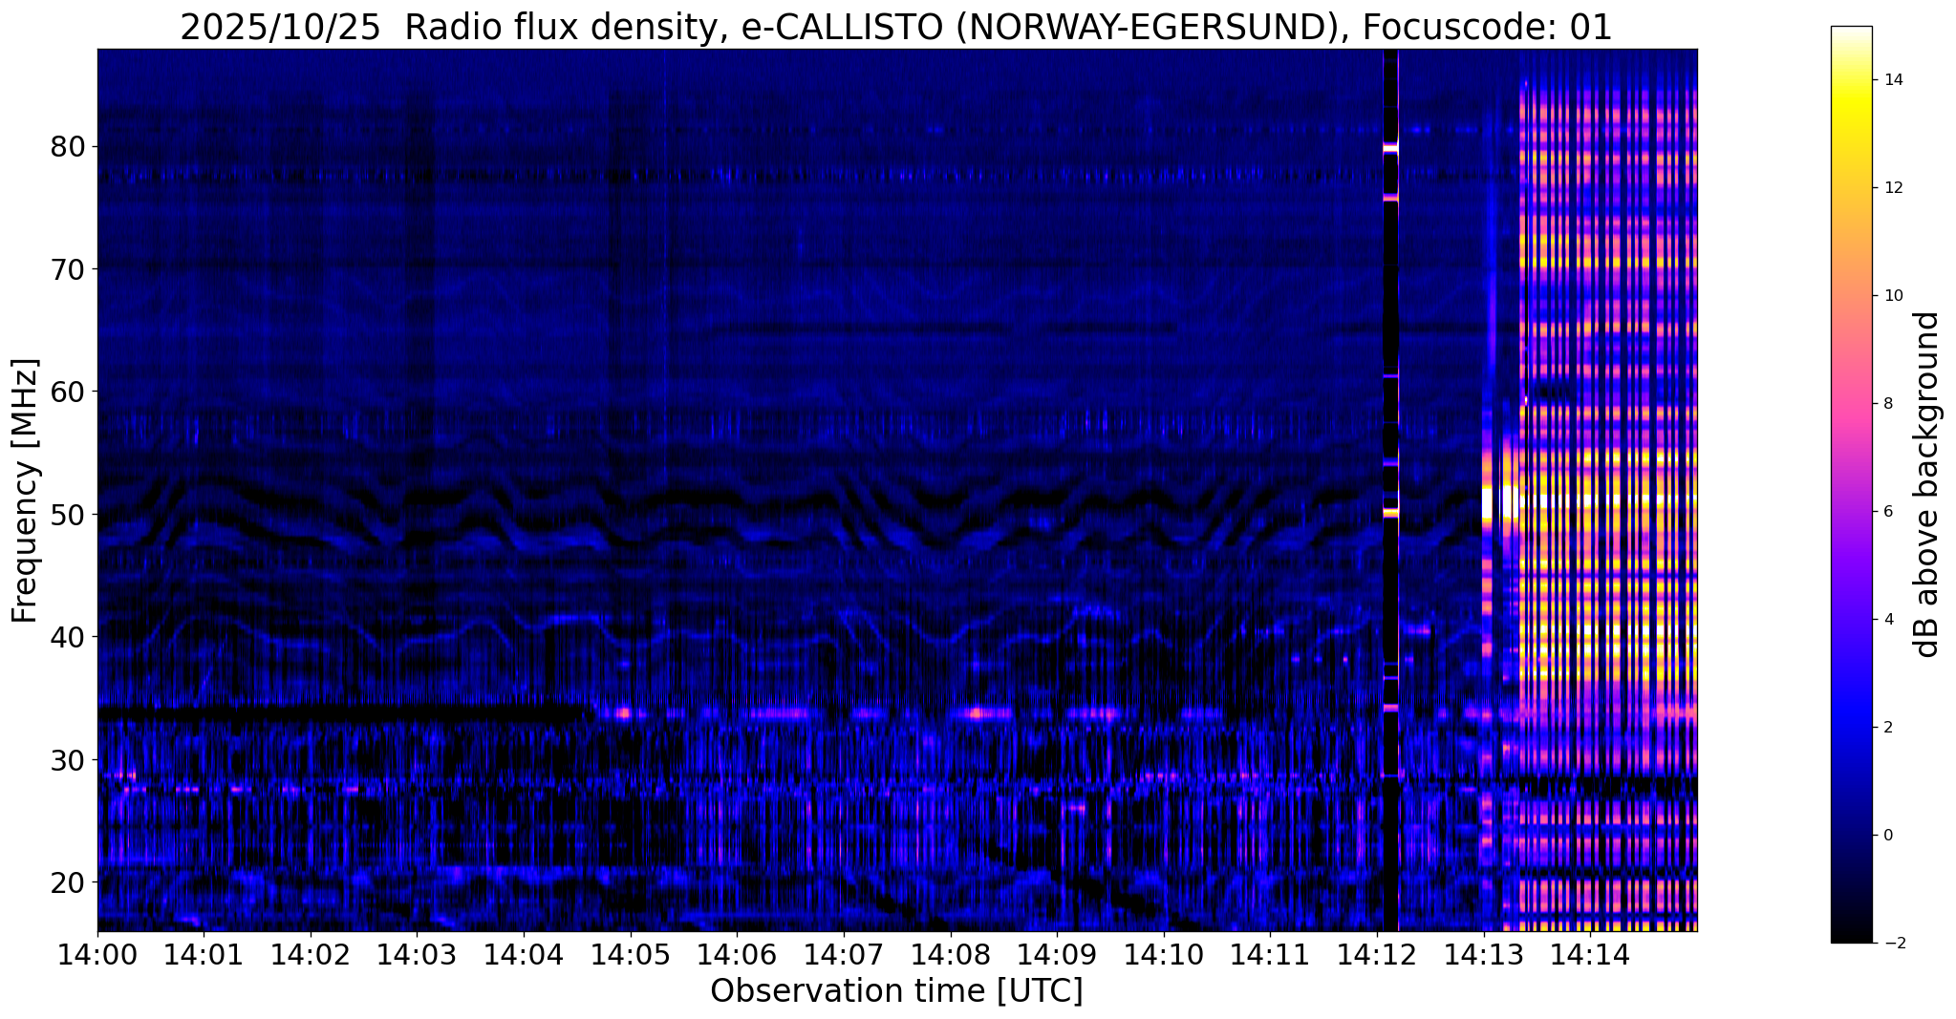This screenshot has width=1956, height=1019.
Task: Click the bright white burst near 50 MHz at 14:13
Action: [x=1488, y=501]
